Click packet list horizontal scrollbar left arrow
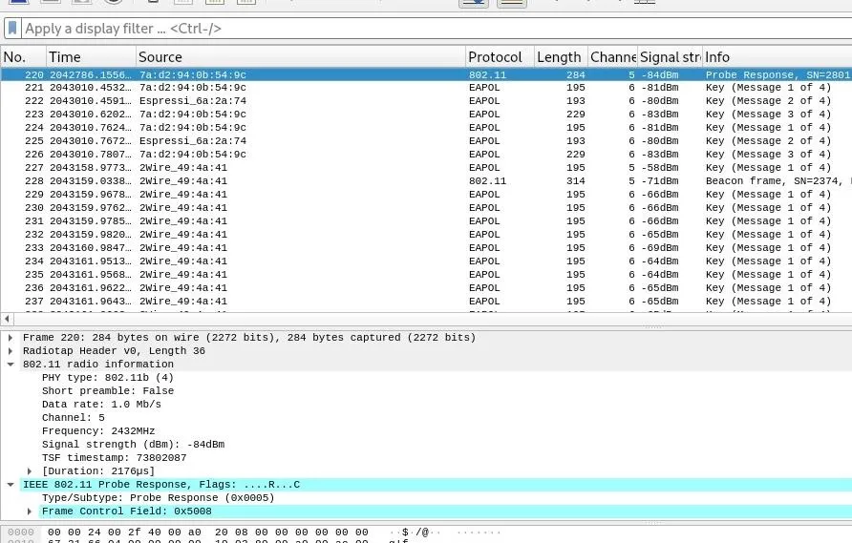Viewport: 852px width, 543px height. (7, 319)
